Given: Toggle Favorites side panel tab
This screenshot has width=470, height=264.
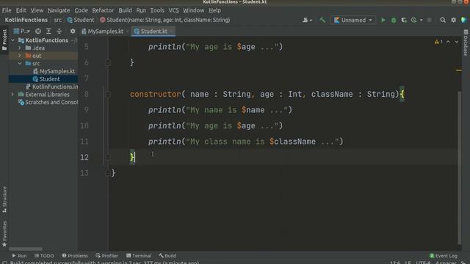Looking at the screenshot, I should tap(4, 234).
